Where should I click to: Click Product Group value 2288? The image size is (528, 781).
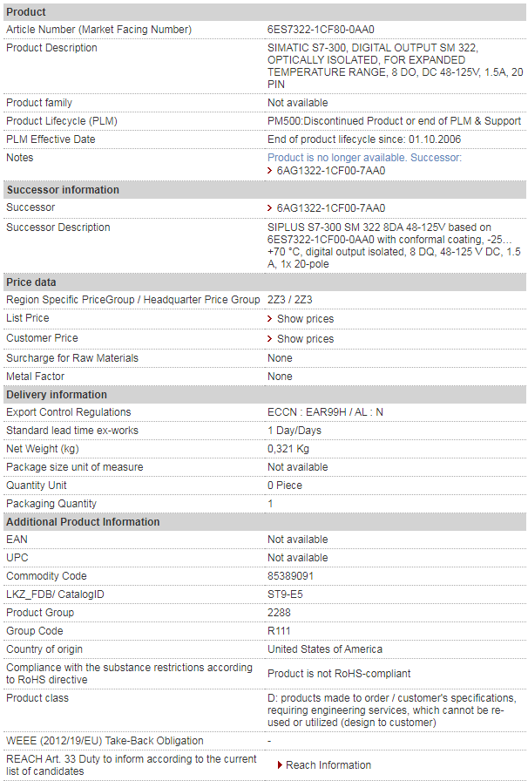[279, 613]
